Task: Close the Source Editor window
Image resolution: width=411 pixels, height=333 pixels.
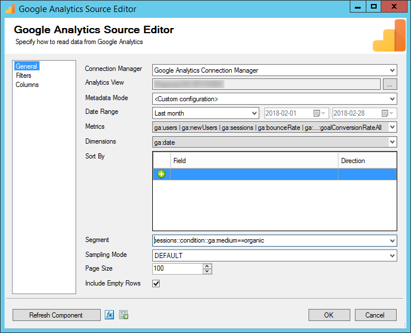Action: point(394,6)
